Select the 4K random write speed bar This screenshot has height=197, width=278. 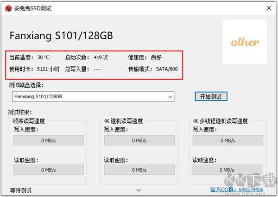[139, 141]
